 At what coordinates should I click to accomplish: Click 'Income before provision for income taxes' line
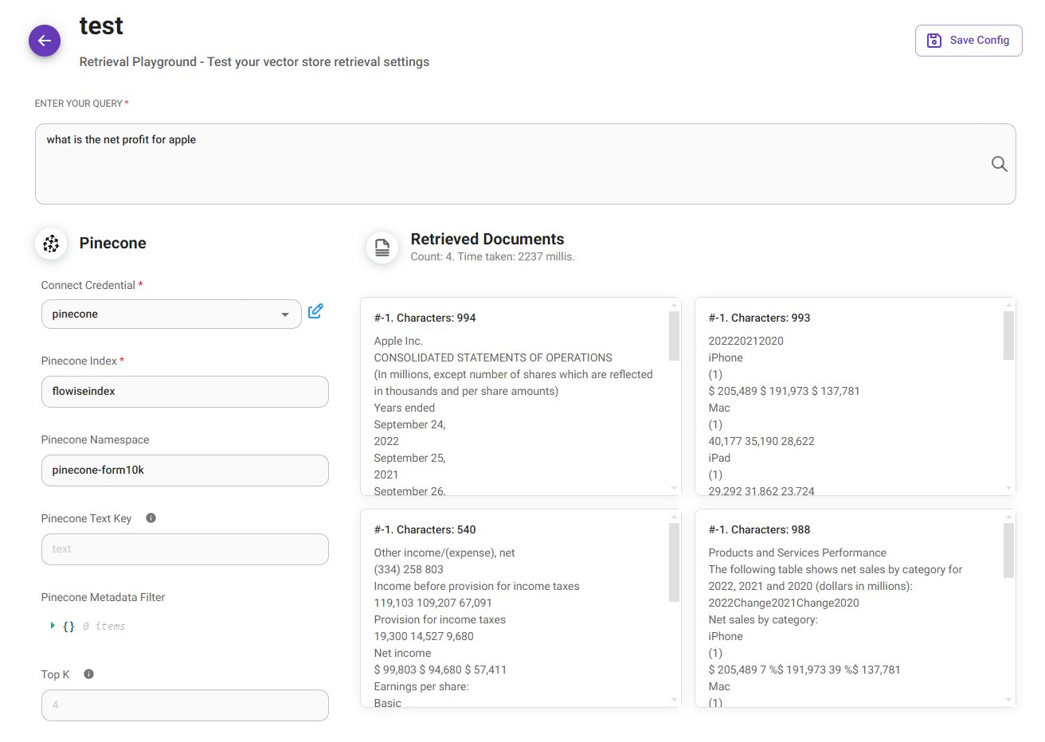pos(476,587)
